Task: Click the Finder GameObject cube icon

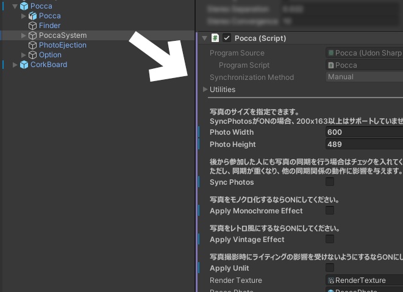Action: 33,26
